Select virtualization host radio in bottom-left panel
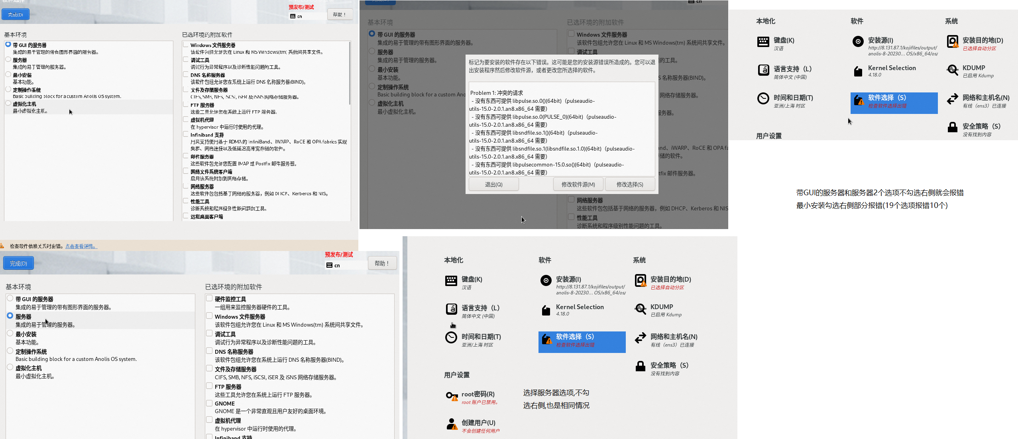Viewport: 1018px width, 439px height. click(x=10, y=367)
